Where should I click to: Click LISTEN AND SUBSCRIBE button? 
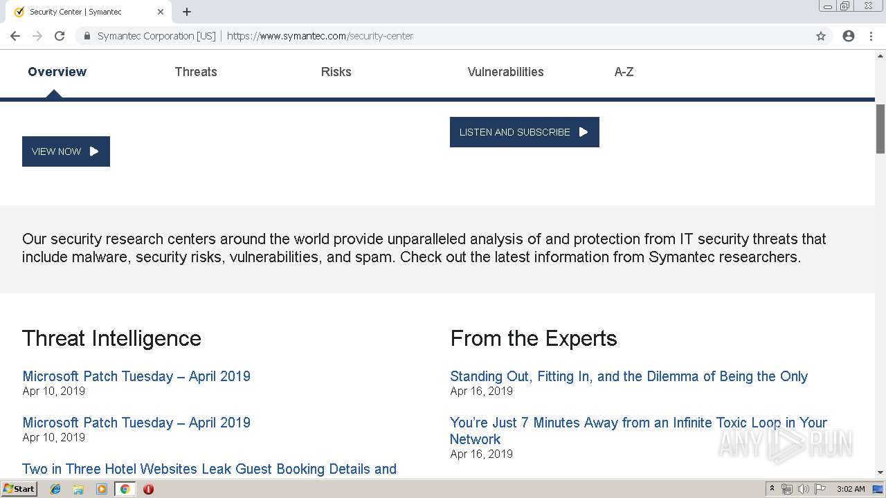[x=524, y=132]
